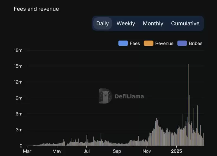Switch to the Monthly tab
Screen dimensions: 217x156
click(153, 24)
